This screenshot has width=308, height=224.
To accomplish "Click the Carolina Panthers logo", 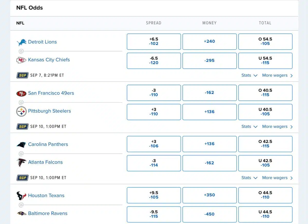I will [22, 144].
